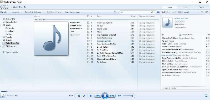Click the CD'yi Kopyala button
210x100 pixels.
point(54,12)
